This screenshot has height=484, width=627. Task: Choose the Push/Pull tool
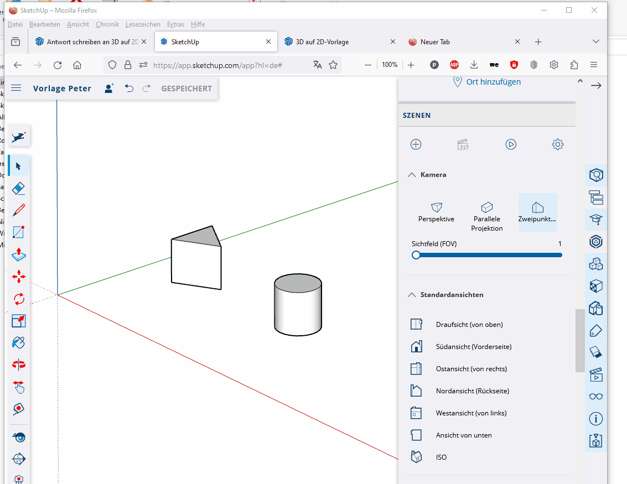pyautogui.click(x=19, y=254)
